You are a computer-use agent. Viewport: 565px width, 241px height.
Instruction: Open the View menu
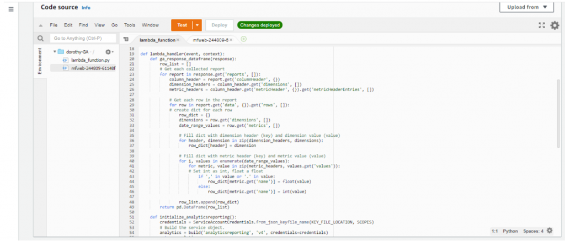[x=99, y=25]
